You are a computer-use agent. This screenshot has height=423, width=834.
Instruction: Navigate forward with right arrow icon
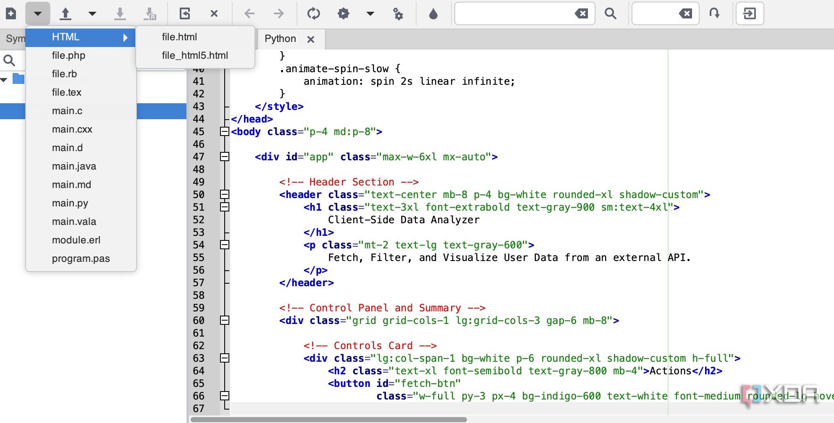pos(279,13)
